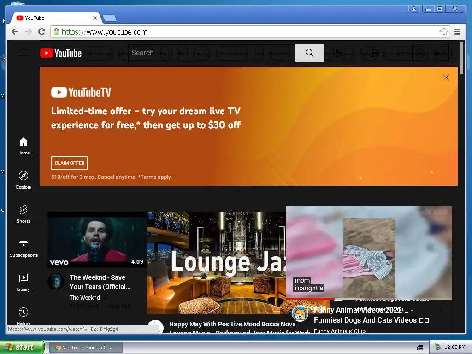The image size is (472, 354).
Task: Go back using Chrome's back arrow
Action: tap(15, 32)
